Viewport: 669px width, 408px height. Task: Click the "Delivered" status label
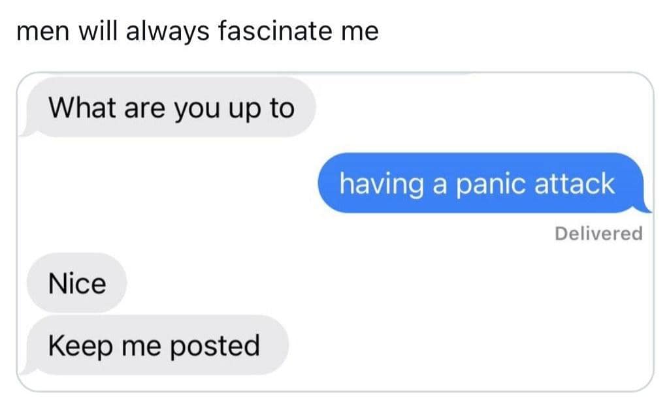(x=598, y=234)
